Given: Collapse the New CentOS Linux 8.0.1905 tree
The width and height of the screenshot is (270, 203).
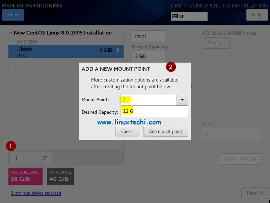Looking at the screenshot, I should [x=10, y=32].
